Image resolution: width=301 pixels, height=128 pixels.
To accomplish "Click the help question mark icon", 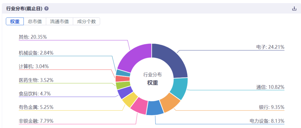I will coord(46,9).
